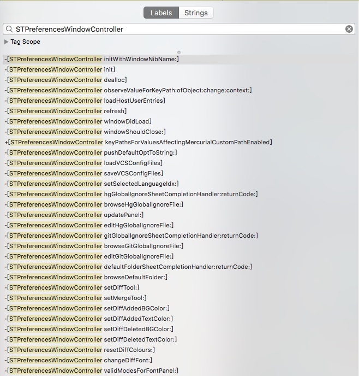Switch to the Strings tab
The width and height of the screenshot is (359, 376).
tap(196, 13)
